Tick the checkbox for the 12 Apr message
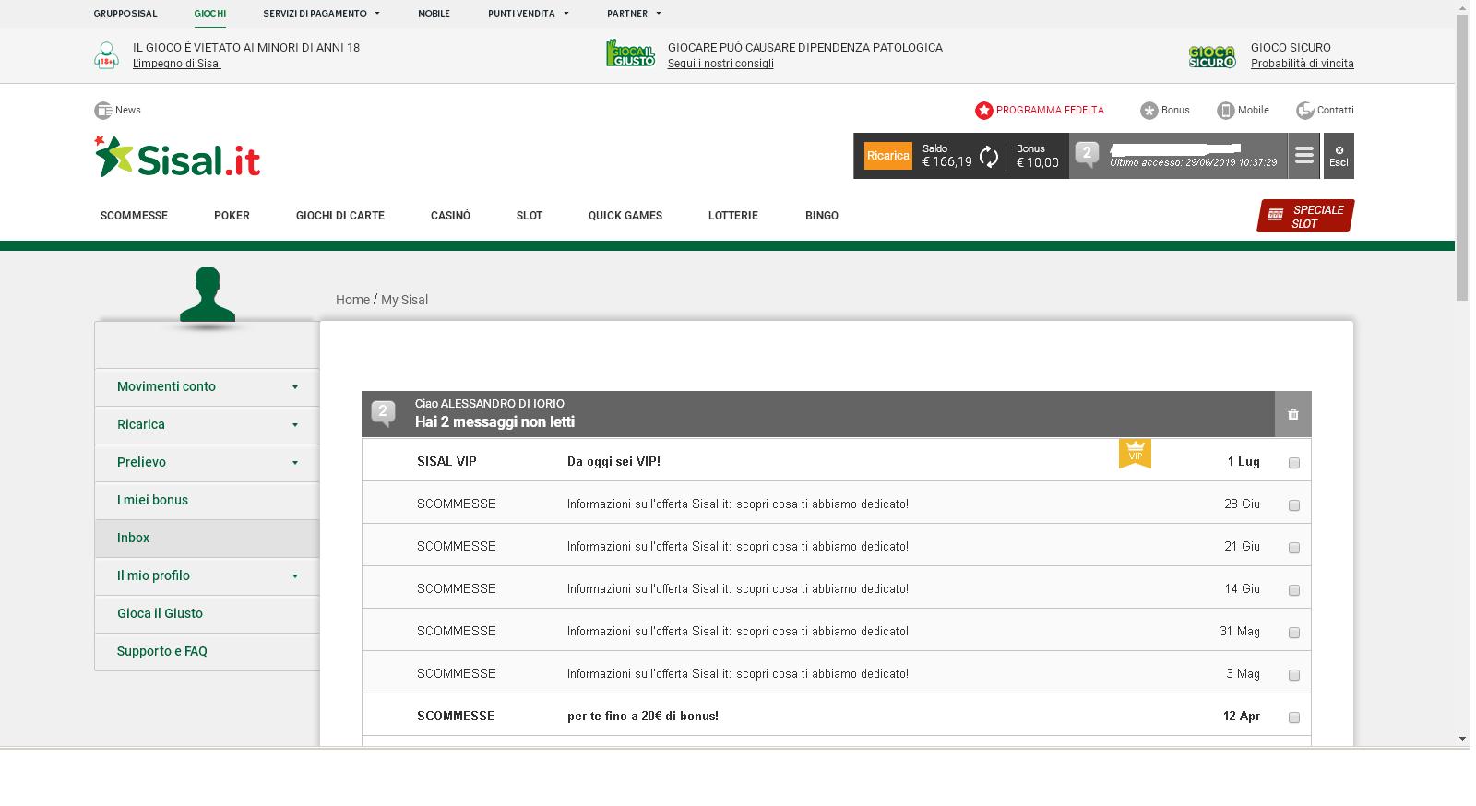 pos(1294,717)
